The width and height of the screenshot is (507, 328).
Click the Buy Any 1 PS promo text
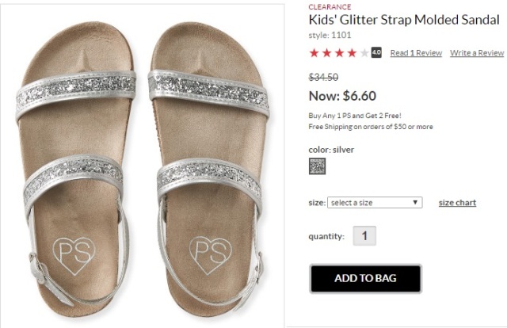(355, 116)
